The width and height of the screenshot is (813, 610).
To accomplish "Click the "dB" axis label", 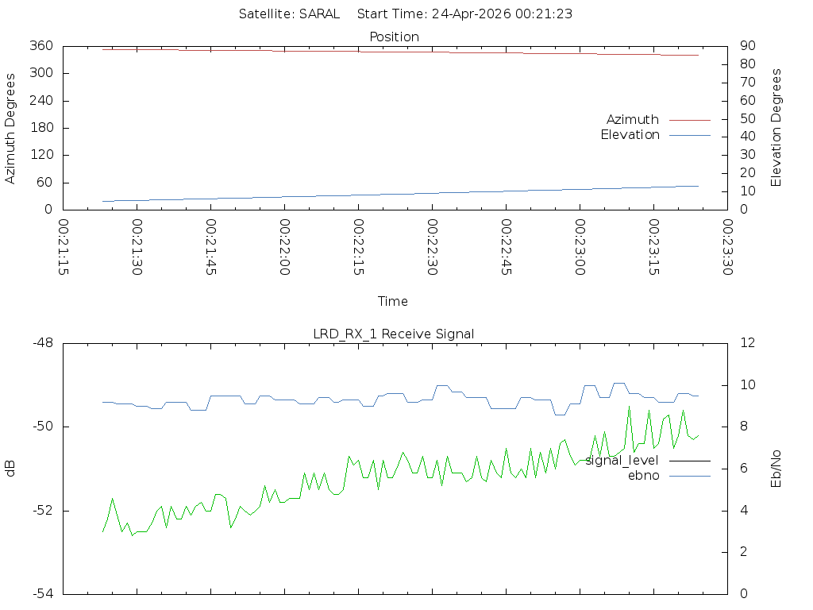I will point(10,469).
